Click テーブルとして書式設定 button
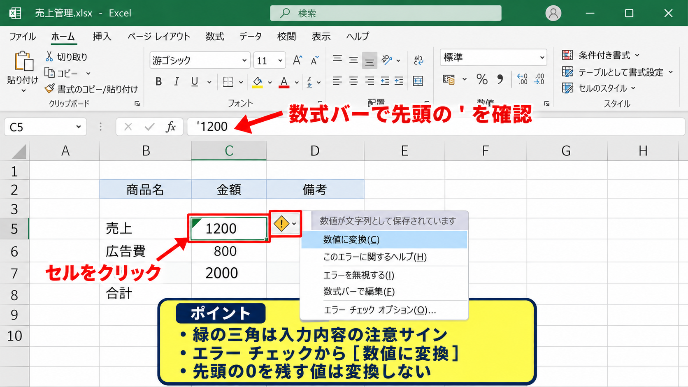This screenshot has width=688, height=387. coord(618,72)
